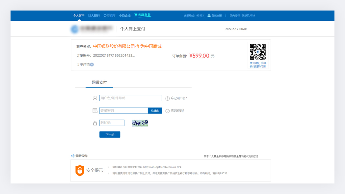This screenshot has width=345, height=194.
Task: Open the 善融商务 shopping cart link
Action: 143,15
